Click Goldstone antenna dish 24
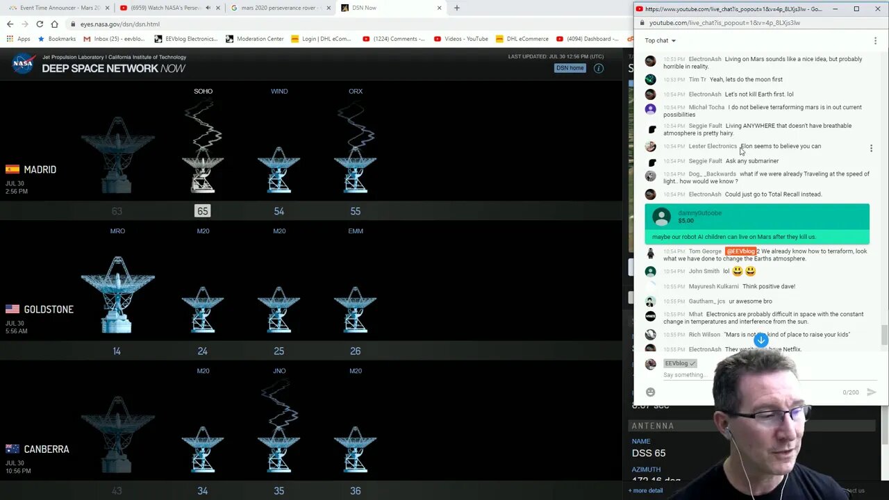The width and height of the screenshot is (889, 500). (203, 310)
